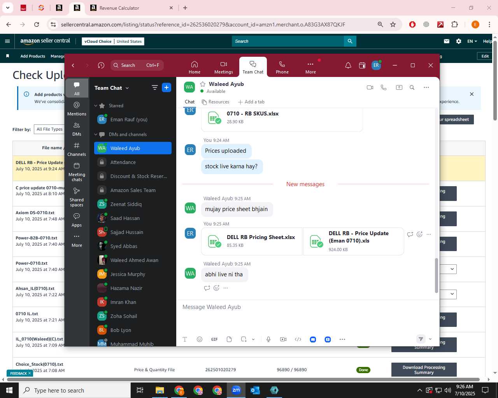
Task: Attach a file in composer
Action: [x=229, y=339]
